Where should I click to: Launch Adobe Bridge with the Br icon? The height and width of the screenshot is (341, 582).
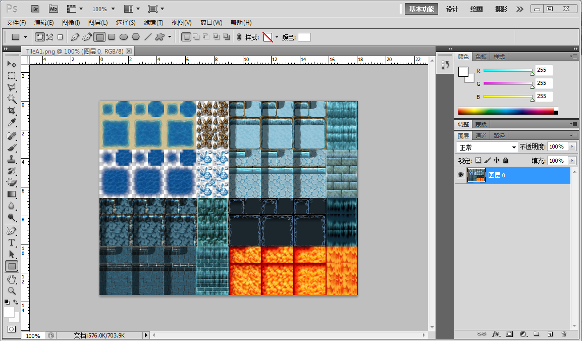click(x=35, y=9)
